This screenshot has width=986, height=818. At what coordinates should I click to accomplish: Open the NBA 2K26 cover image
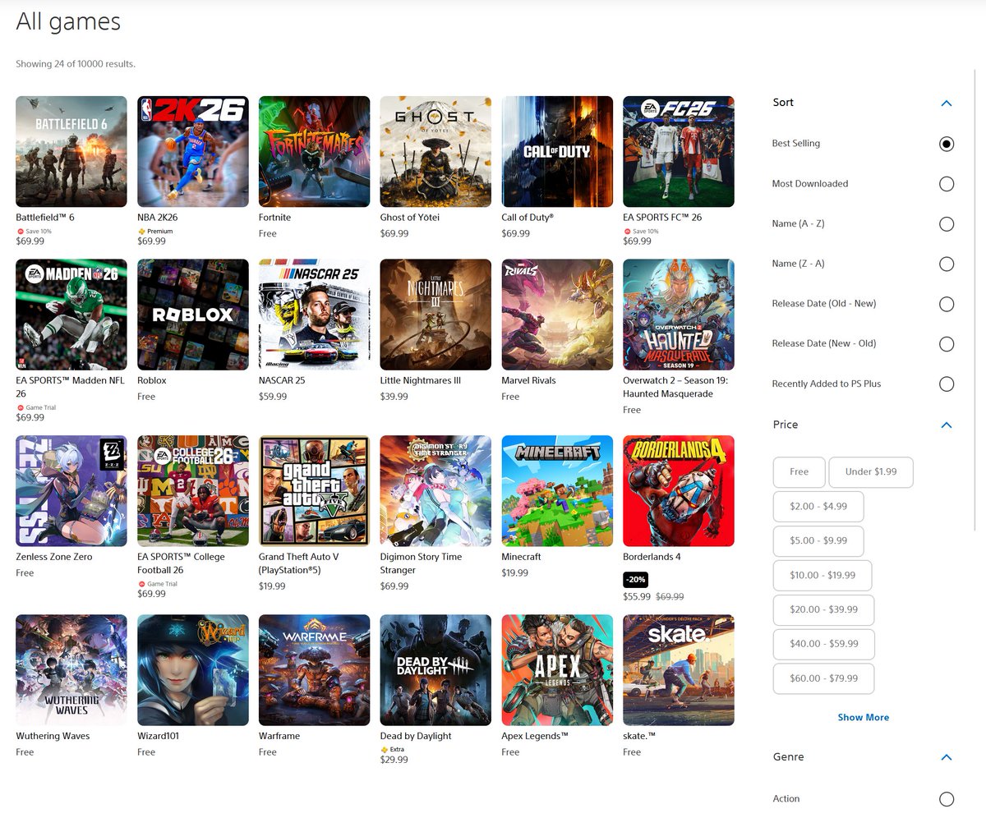point(193,151)
